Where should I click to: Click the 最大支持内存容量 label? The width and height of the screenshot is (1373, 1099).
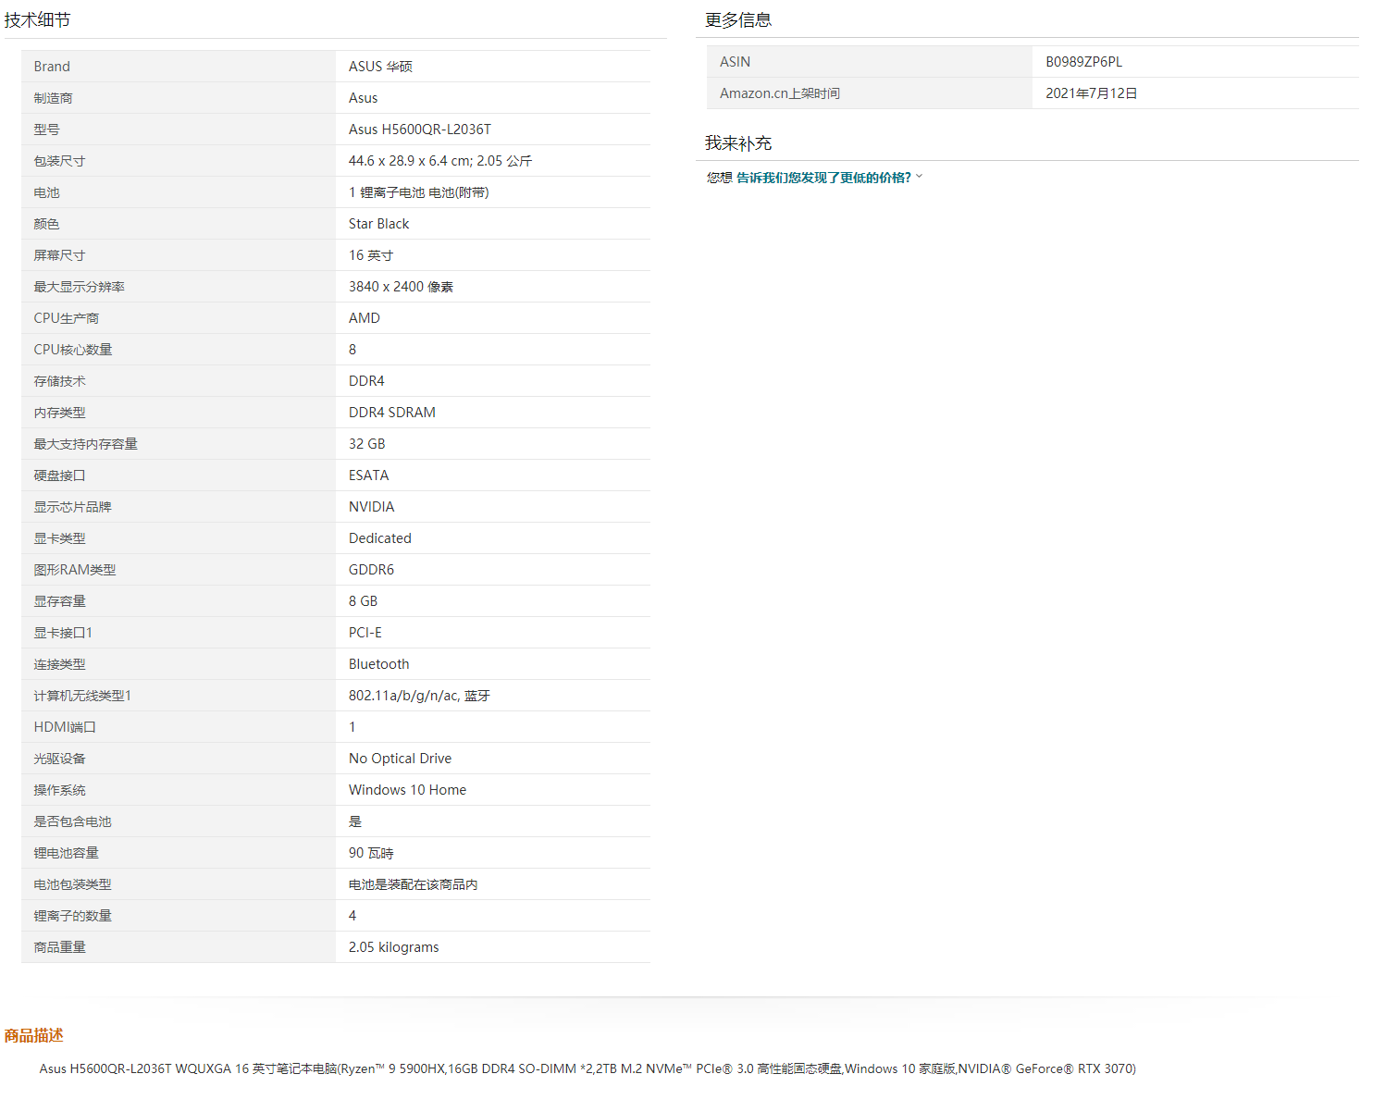pyautogui.click(x=85, y=444)
